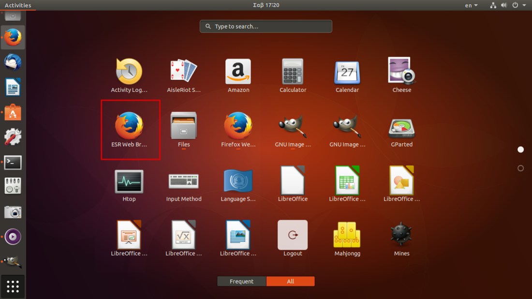Click the Activities button
The width and height of the screenshot is (532, 299).
point(17,5)
